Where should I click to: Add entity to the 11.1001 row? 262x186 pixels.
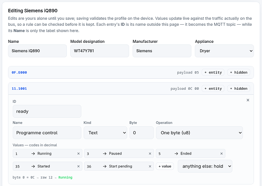[x=213, y=89]
